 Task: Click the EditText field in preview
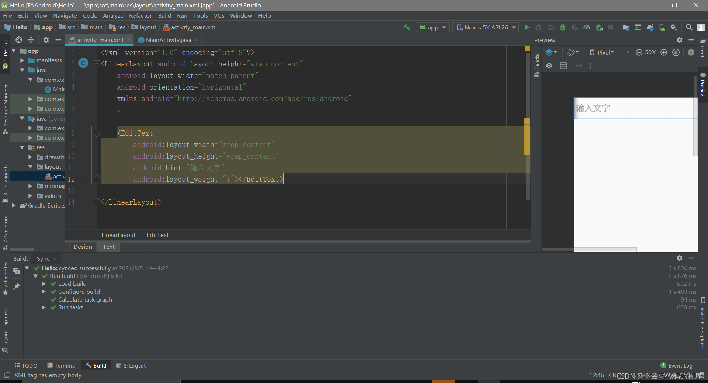pyautogui.click(x=635, y=108)
